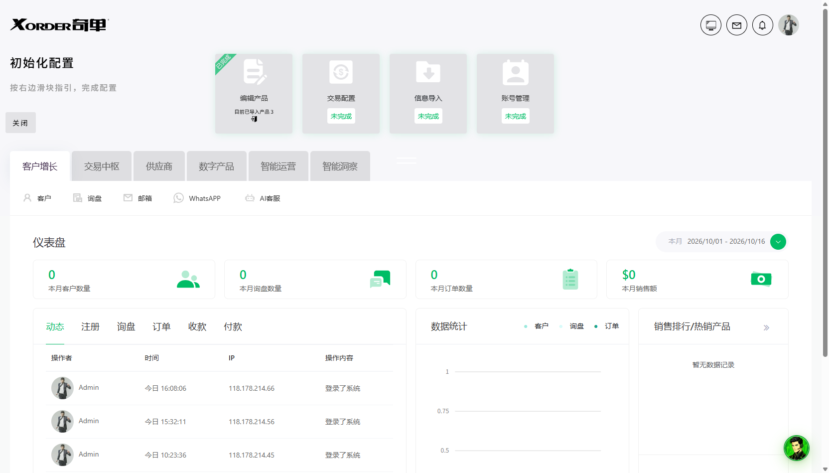Click the chat bubbles icon on 本月询盘数量 card
Screen dimensions: 829x473
click(x=380, y=279)
